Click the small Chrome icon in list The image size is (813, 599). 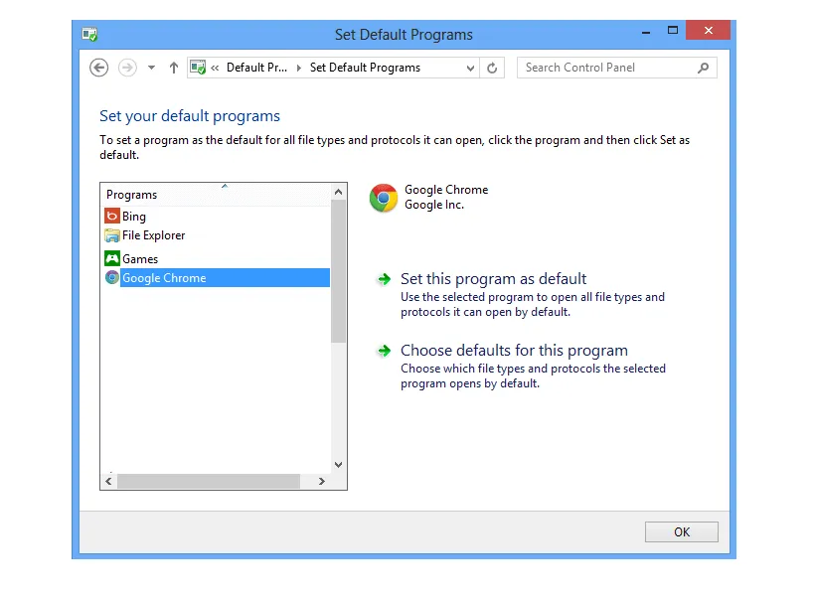click(x=112, y=278)
